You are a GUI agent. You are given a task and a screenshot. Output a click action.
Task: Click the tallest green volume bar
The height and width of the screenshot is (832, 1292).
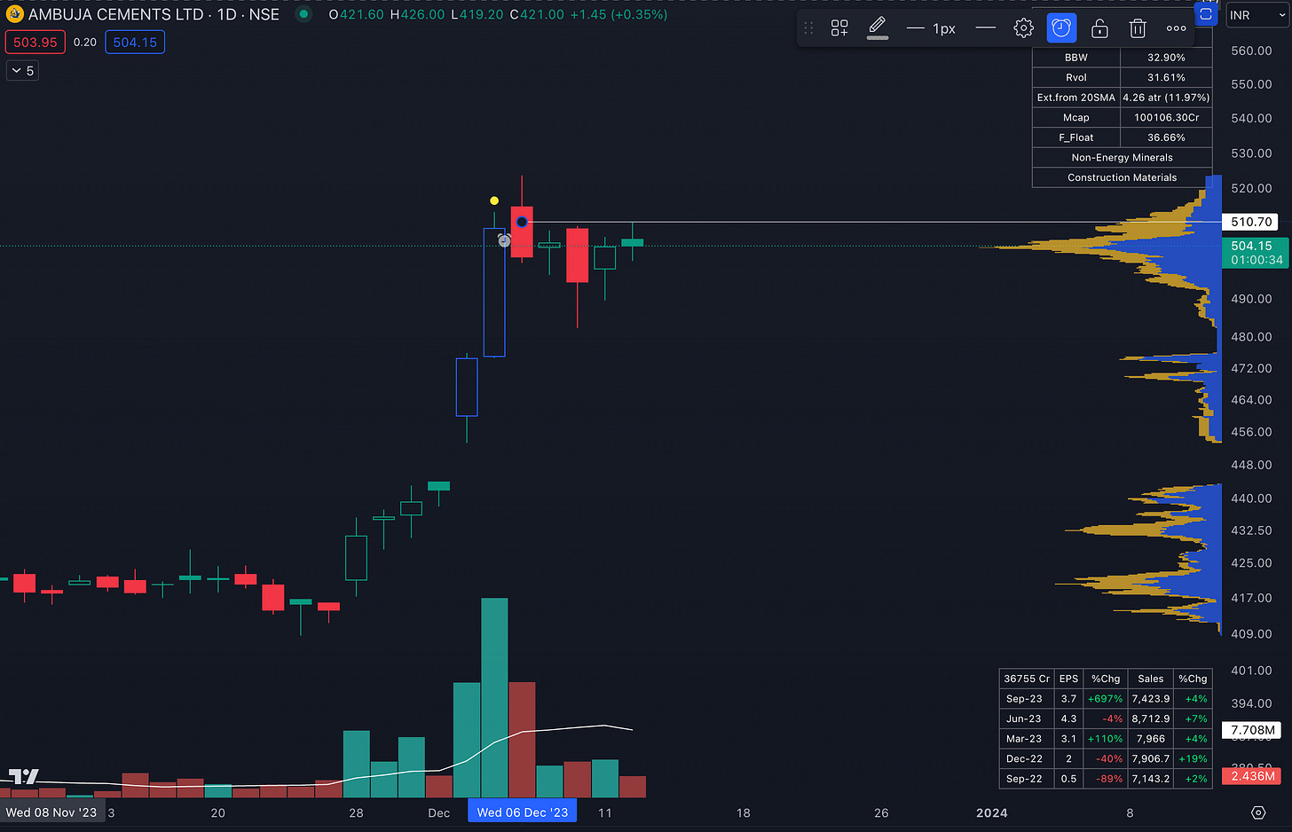(x=494, y=697)
